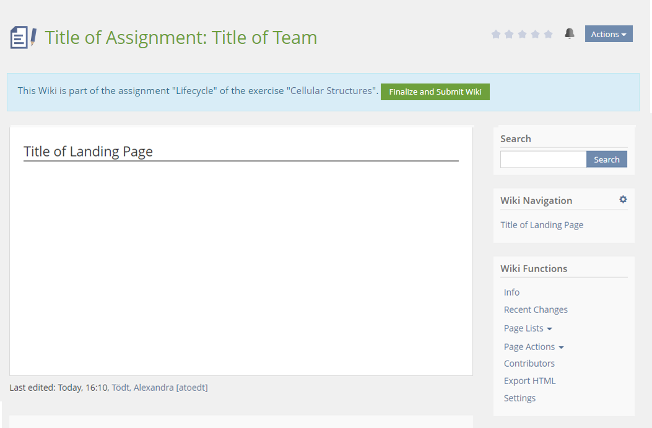
Task: Rate the wiki with the fourth star
Action: (x=535, y=35)
